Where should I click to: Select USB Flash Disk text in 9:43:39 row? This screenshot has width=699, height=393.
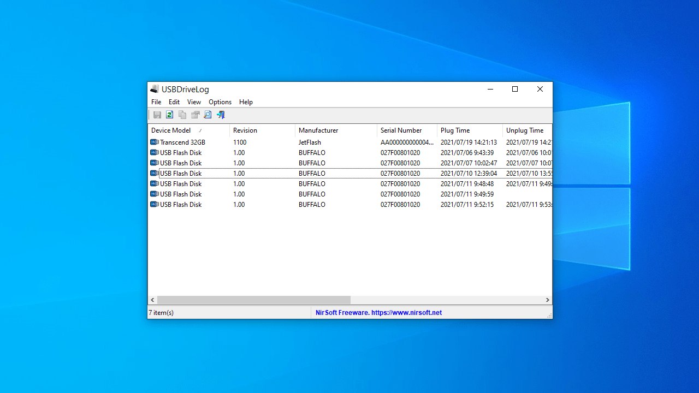[181, 153]
